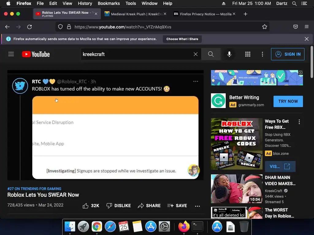
Task: Open Safari from the dock
Action: pos(110,227)
